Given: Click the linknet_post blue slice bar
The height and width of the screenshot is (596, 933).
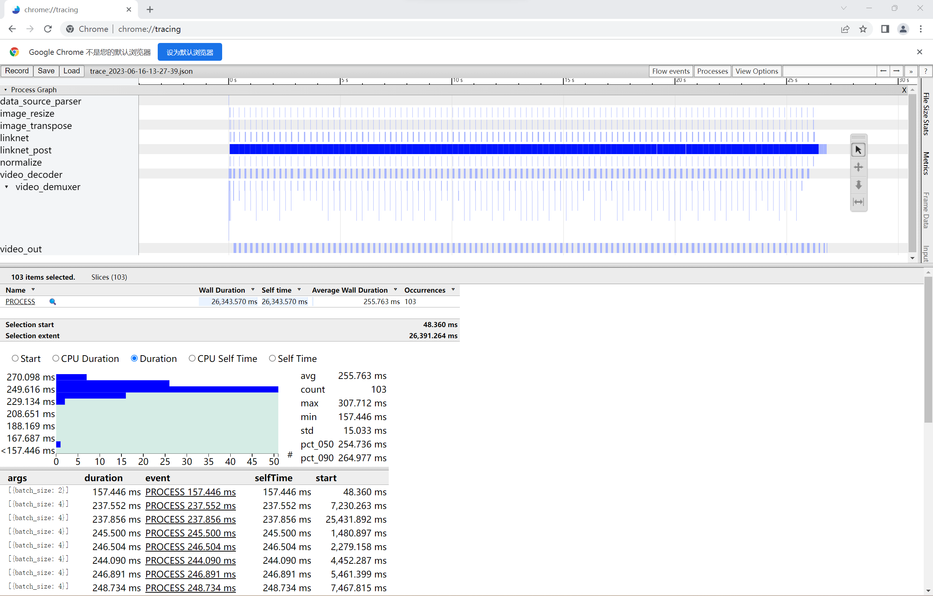Looking at the screenshot, I should 524,149.
